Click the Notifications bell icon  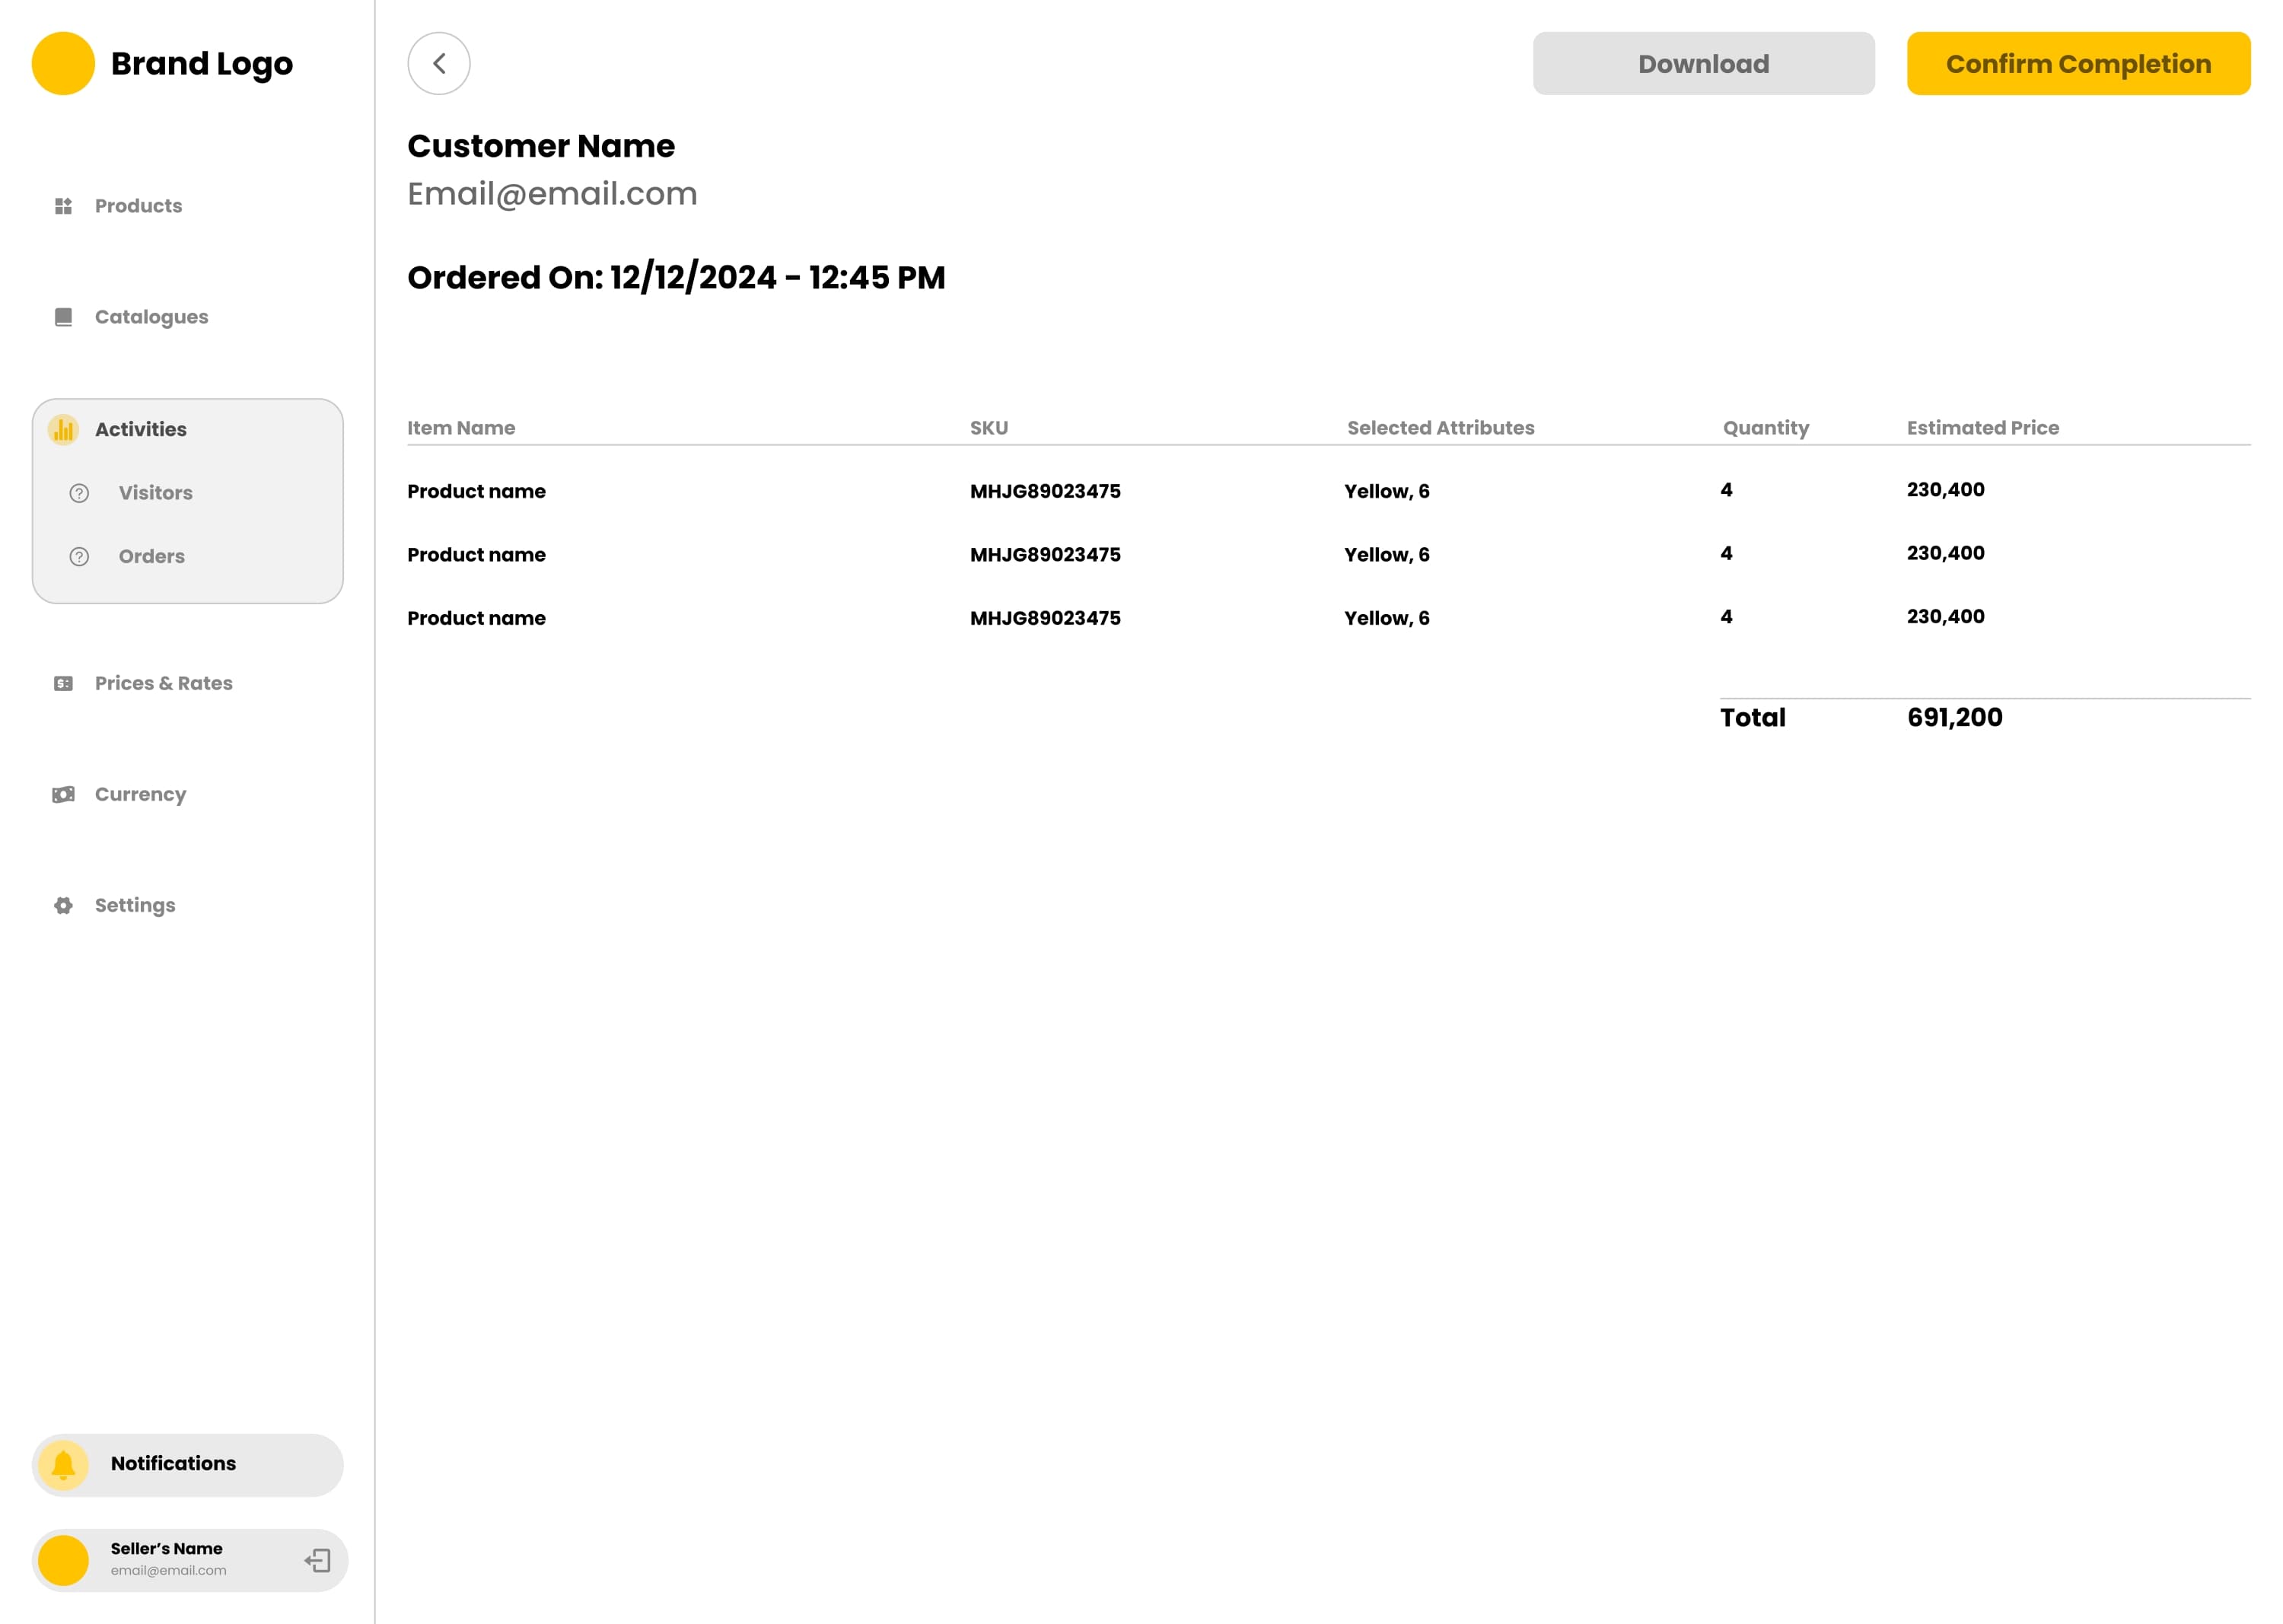(64, 1464)
